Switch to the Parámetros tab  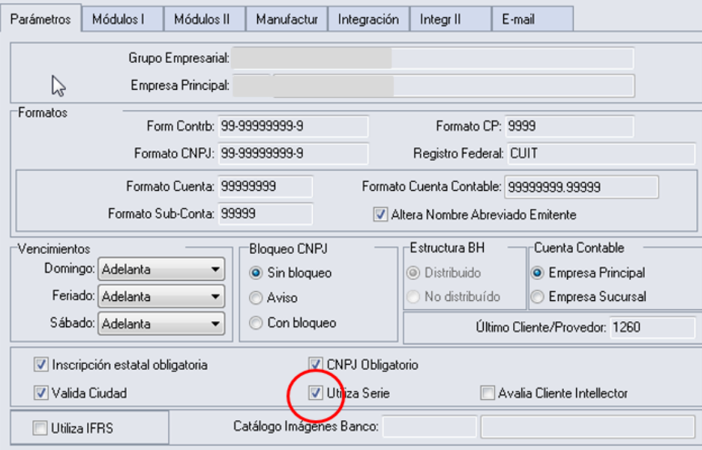[x=40, y=19]
